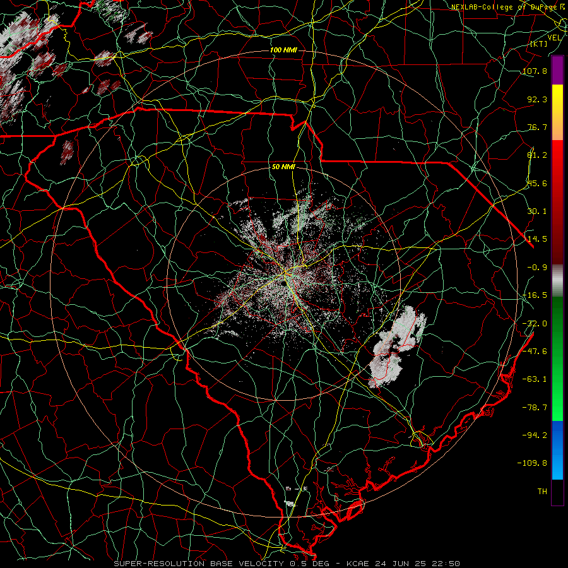Viewport: 568px width, 568px height.
Task: Click the VEL legend title
Action: point(554,38)
